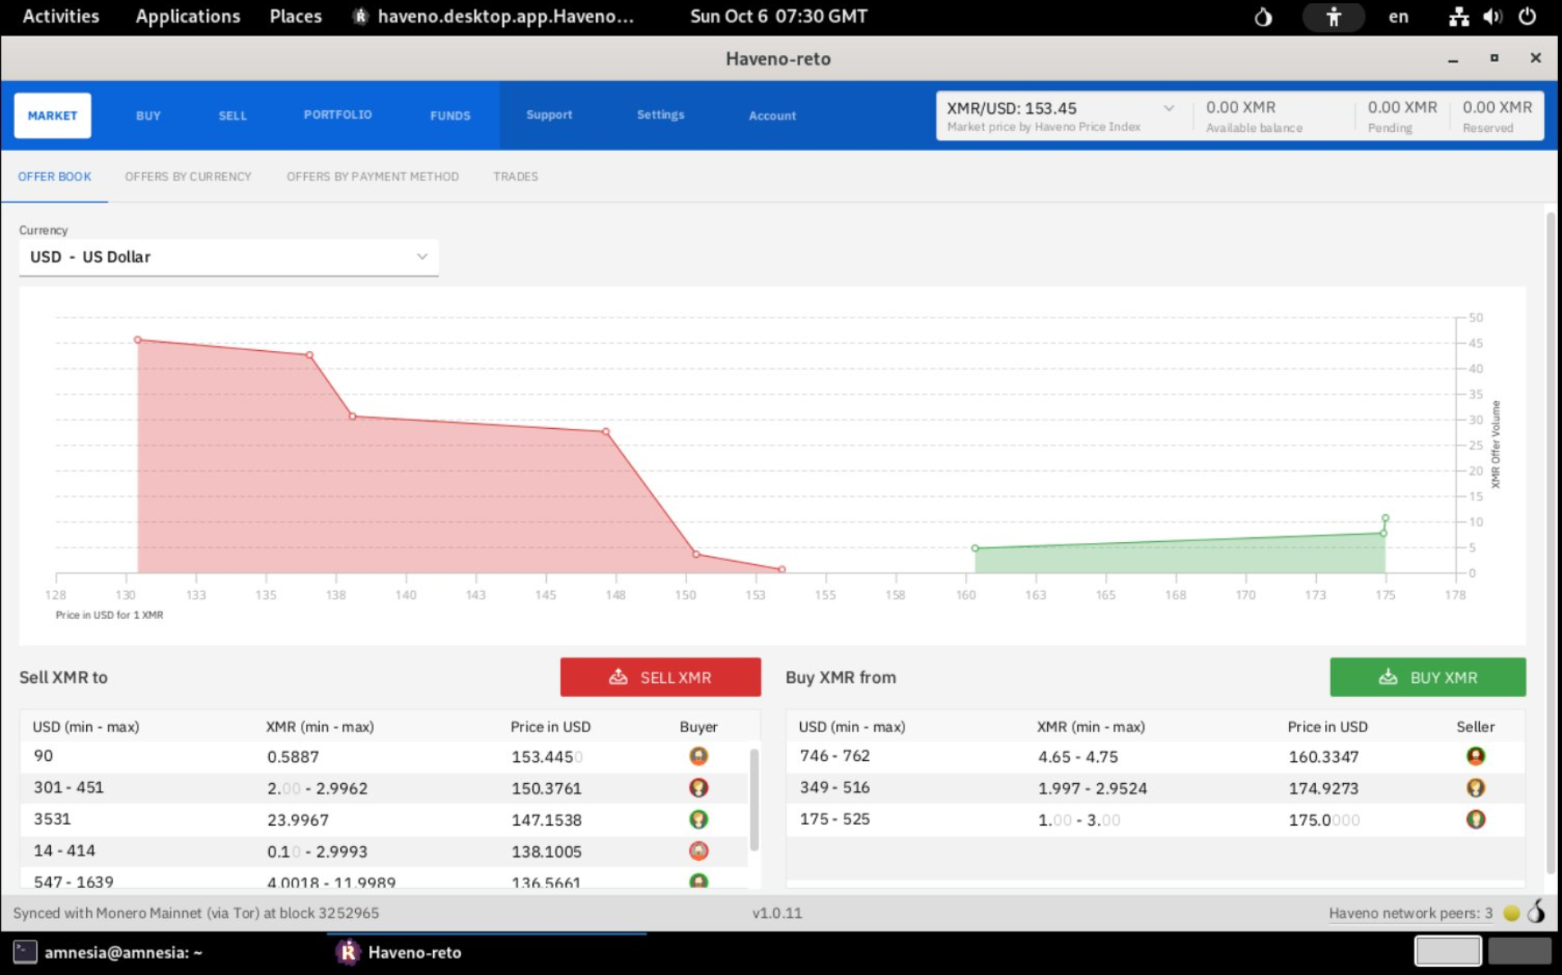This screenshot has width=1562, height=975.
Task: Click the Seller column header
Action: point(1475,727)
